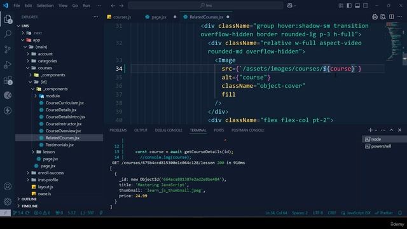407x229 pixels.
Task: Switch to the page.jsx editor tab
Action: tap(159, 17)
